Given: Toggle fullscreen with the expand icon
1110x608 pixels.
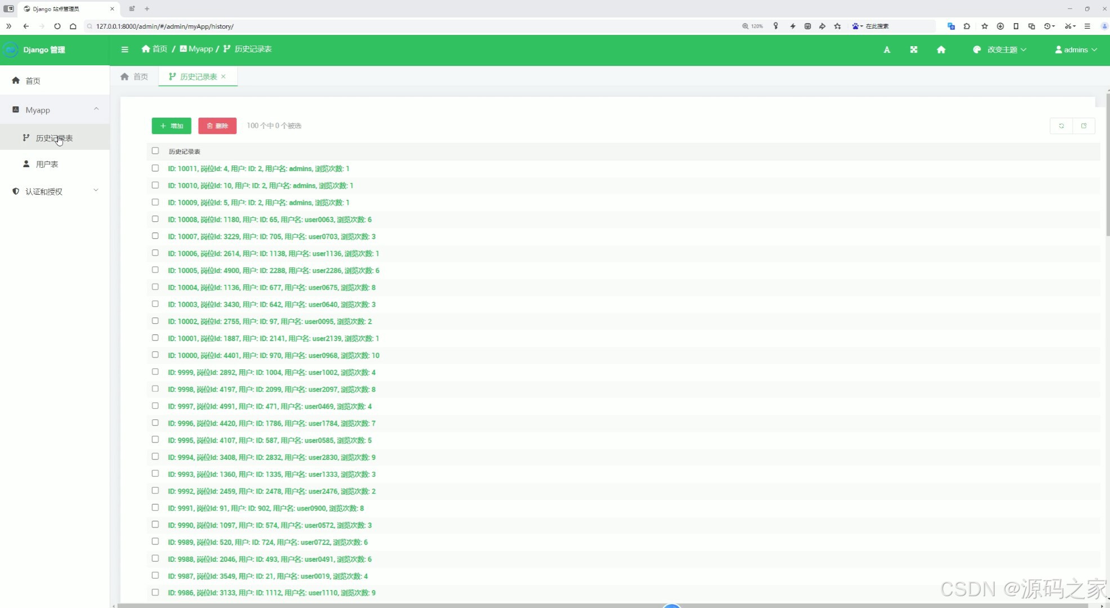Looking at the screenshot, I should [914, 50].
